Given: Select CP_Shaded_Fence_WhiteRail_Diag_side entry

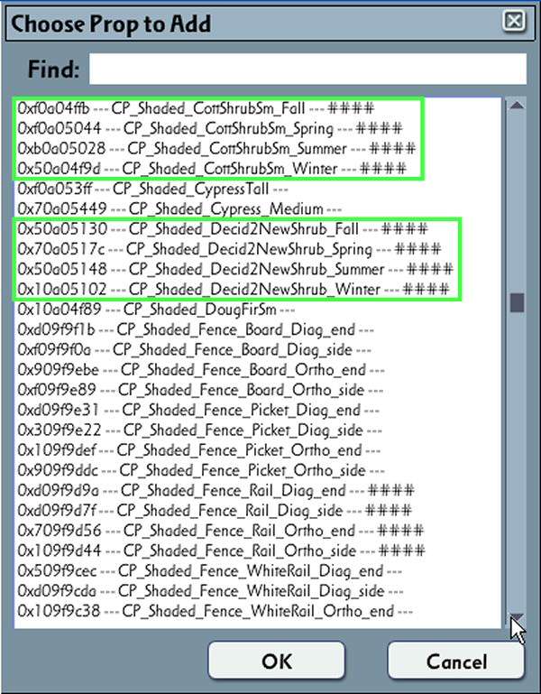Looking at the screenshot, I should point(211,591).
